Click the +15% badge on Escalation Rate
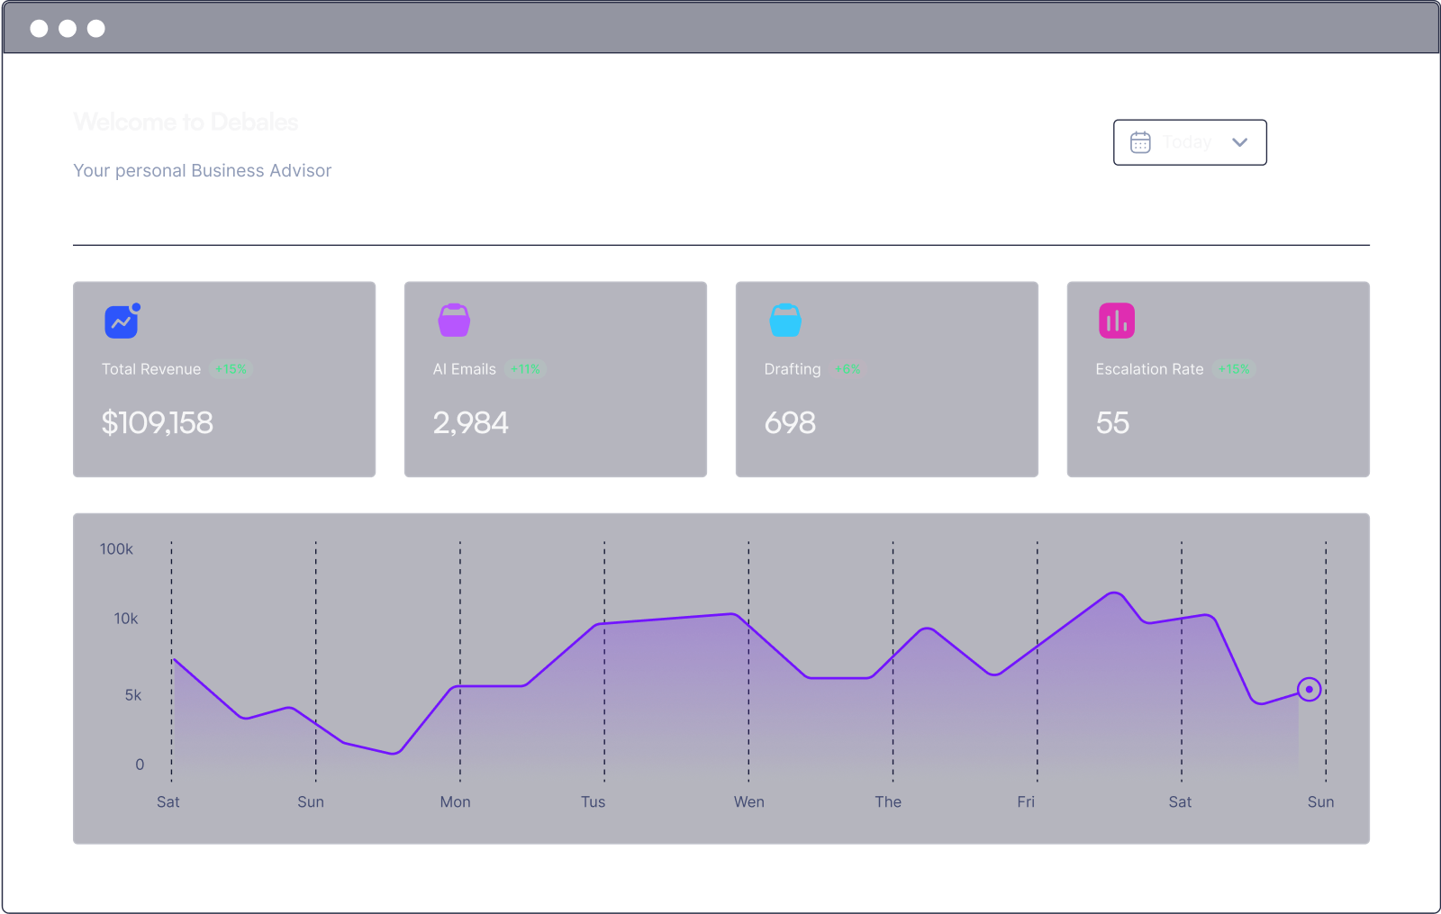 [1233, 369]
